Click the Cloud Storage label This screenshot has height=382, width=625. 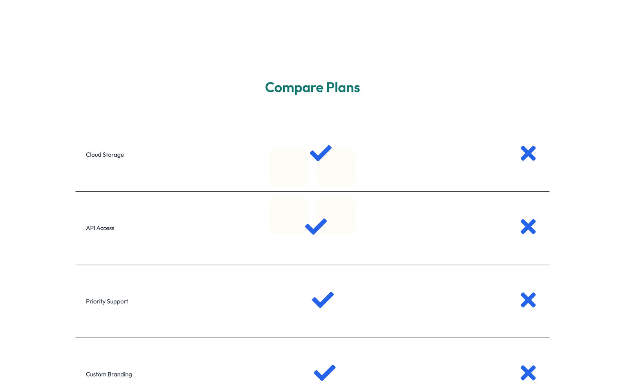coord(105,154)
